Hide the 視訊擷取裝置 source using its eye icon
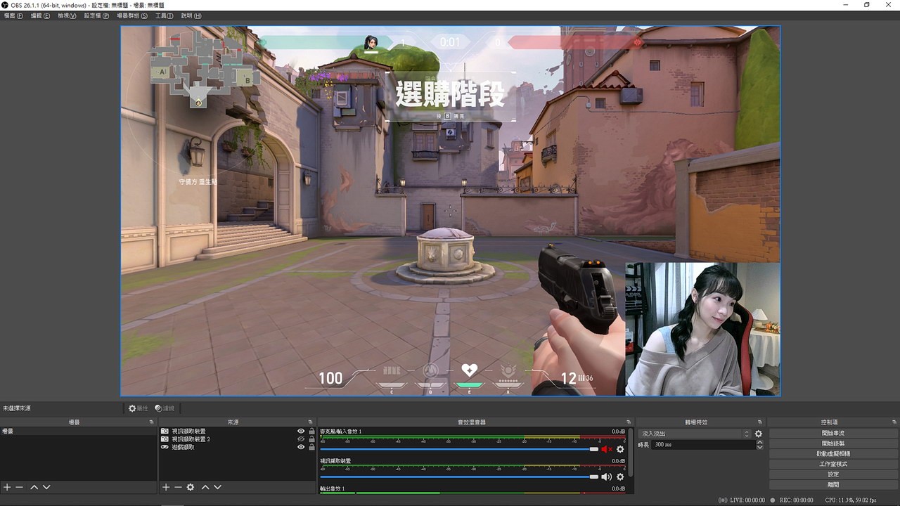 pyautogui.click(x=301, y=431)
